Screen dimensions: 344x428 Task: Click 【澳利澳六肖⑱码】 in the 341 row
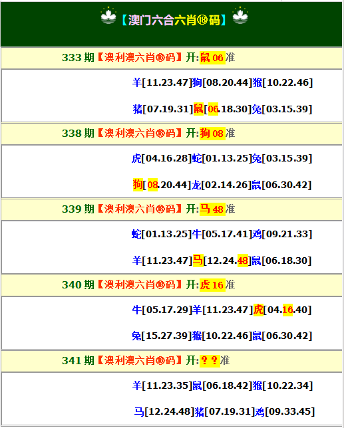tap(139, 361)
